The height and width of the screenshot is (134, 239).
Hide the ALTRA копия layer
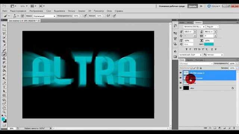click(x=181, y=78)
